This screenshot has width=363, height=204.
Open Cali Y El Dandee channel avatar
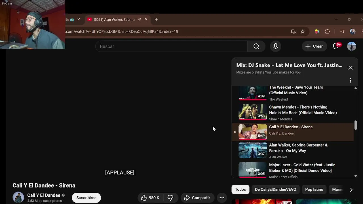point(18,198)
